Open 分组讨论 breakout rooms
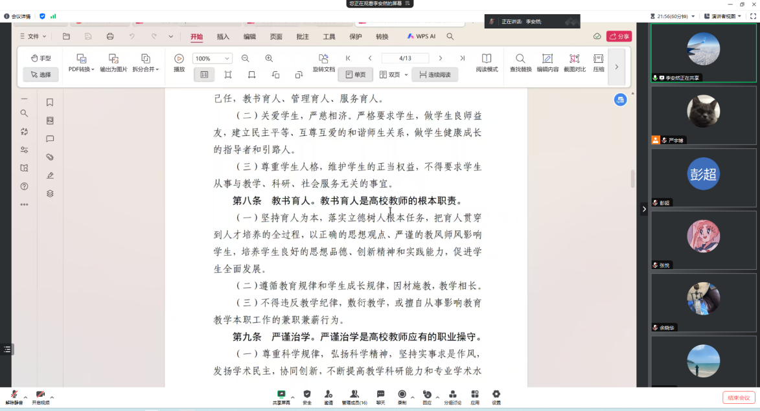Image resolution: width=760 pixels, height=411 pixels. [452, 396]
